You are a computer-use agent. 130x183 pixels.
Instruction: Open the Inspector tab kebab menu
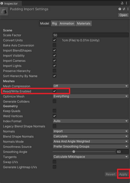tap(126, 3)
